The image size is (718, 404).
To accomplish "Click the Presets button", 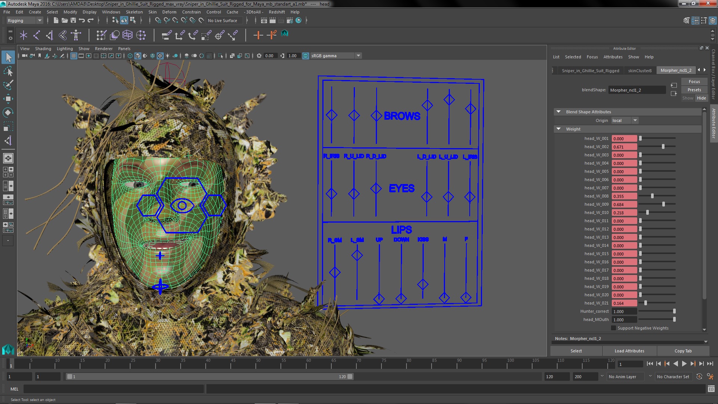I will click(694, 90).
